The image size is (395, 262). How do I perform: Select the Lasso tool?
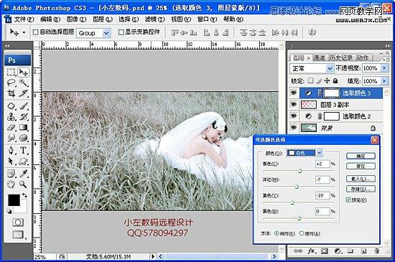[x=11, y=83]
